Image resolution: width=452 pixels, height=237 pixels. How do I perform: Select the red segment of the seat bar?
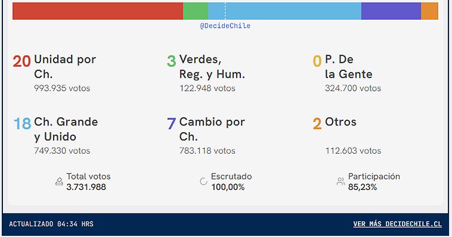97,11
